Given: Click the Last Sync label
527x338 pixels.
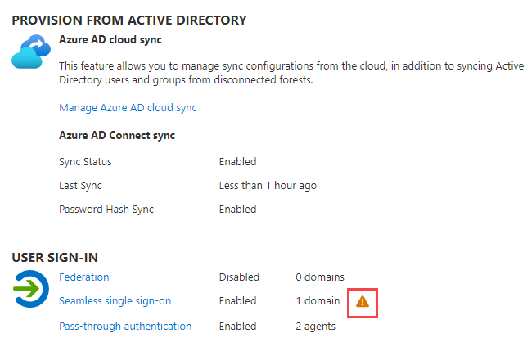Looking at the screenshot, I should pos(80,186).
